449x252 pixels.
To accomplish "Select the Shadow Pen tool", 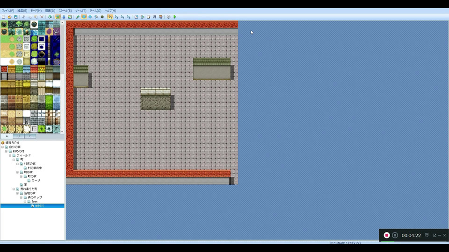I will 102,17.
